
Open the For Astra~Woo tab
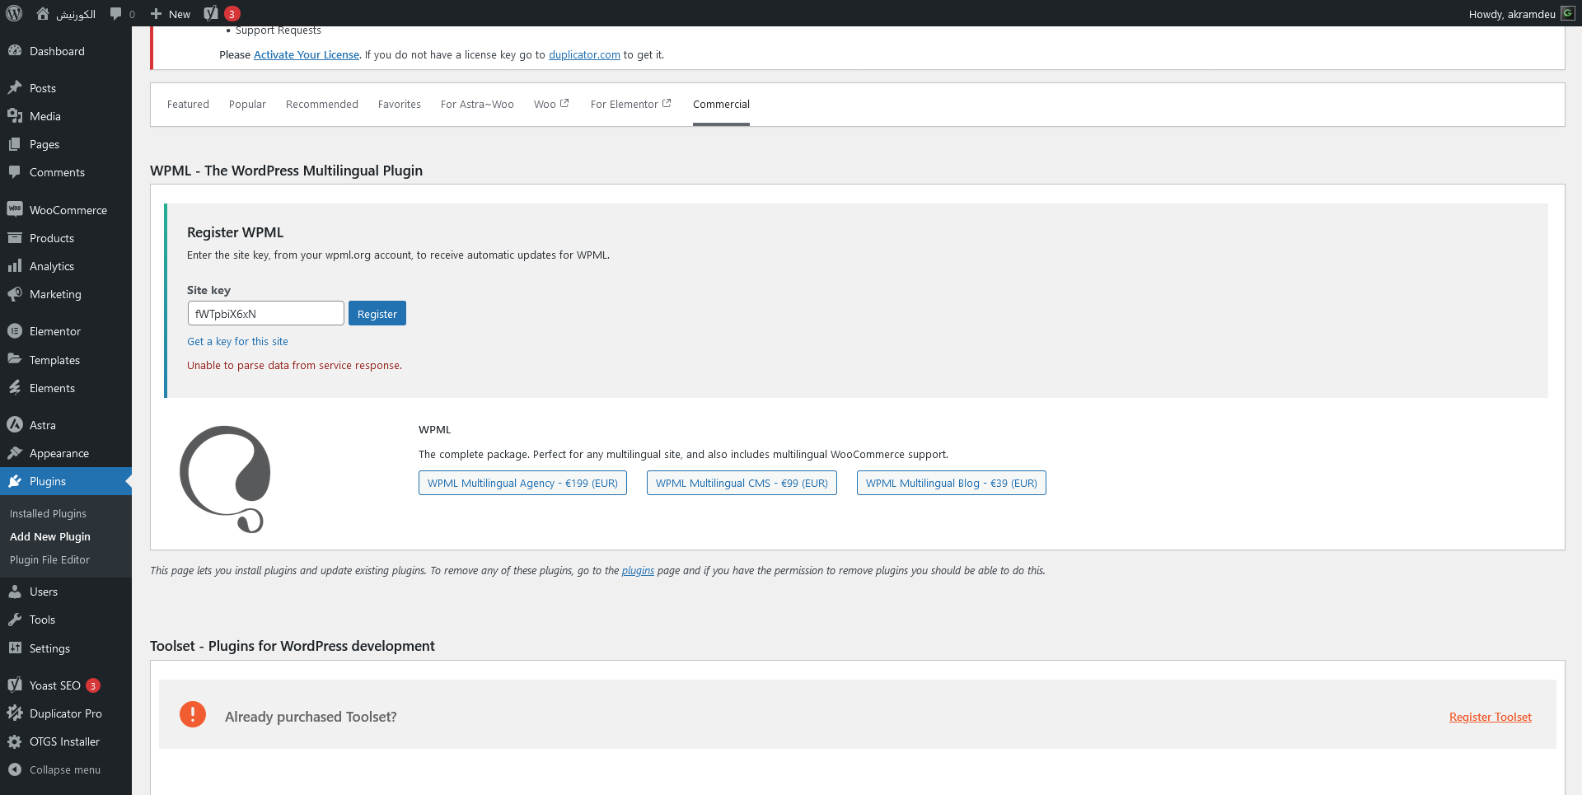click(477, 104)
